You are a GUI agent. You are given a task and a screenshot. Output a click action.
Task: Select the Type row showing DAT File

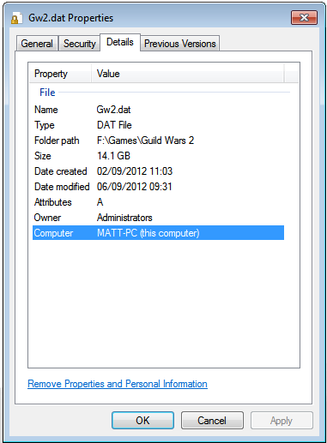tap(158, 125)
